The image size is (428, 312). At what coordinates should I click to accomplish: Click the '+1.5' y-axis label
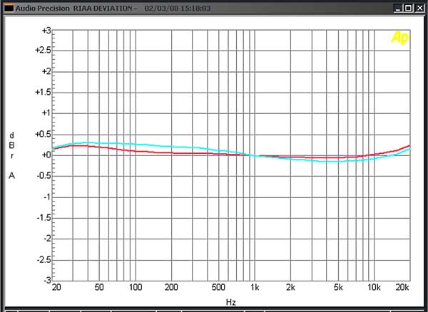[x=43, y=93]
